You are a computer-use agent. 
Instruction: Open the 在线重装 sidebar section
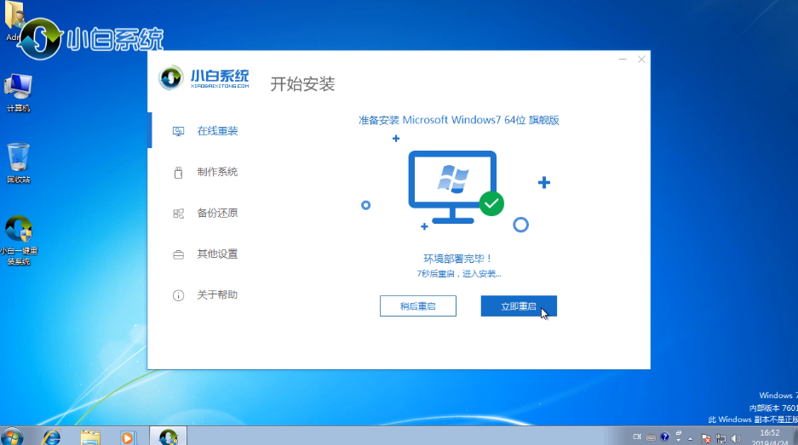[217, 131]
